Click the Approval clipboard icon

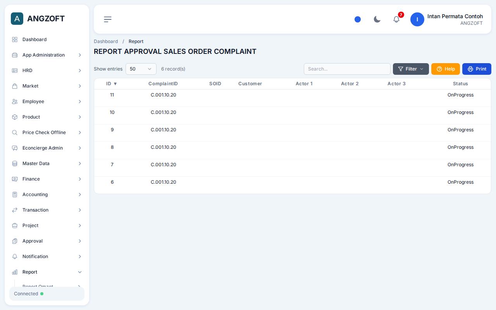click(x=15, y=241)
